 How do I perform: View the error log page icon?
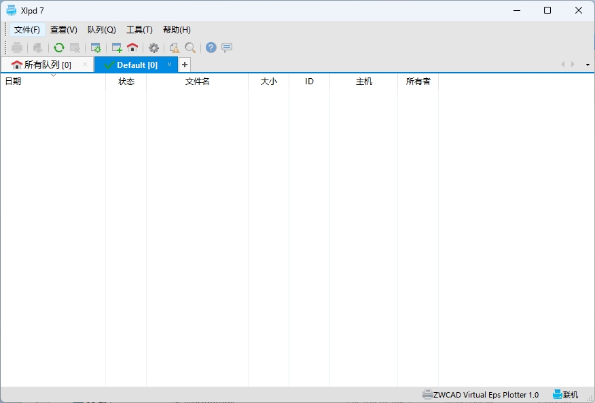pyautogui.click(x=173, y=48)
